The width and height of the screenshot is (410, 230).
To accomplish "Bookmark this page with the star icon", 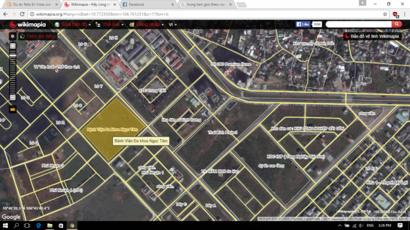I will coord(385,14).
